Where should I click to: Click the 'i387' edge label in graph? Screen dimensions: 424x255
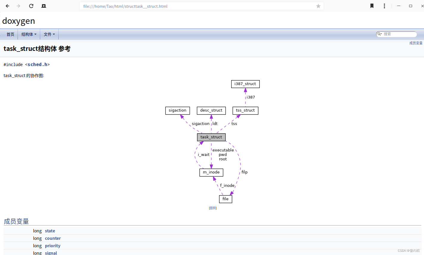251,97
